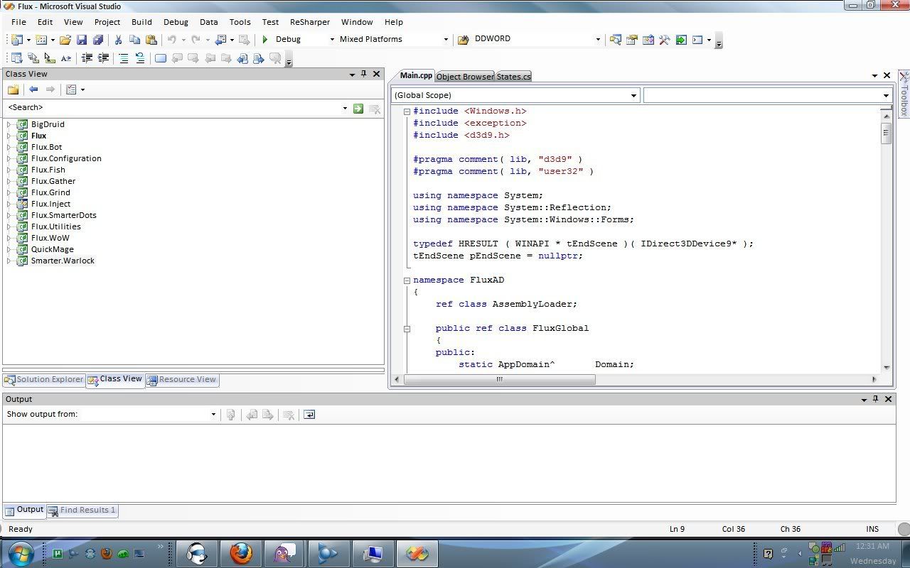Open the Pidgin taskbar button
This screenshot has height=568, width=910.
284,553
